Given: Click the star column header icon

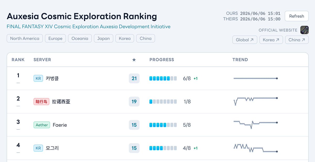Looking at the screenshot, I should pyautogui.click(x=134, y=60).
